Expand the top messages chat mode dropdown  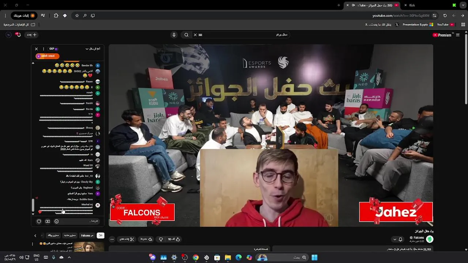tap(93, 49)
